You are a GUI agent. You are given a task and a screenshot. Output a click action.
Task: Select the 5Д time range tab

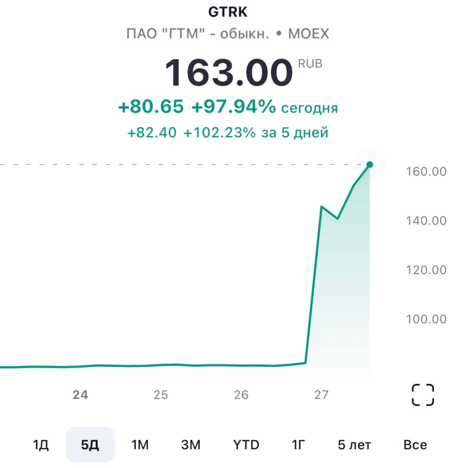click(90, 445)
